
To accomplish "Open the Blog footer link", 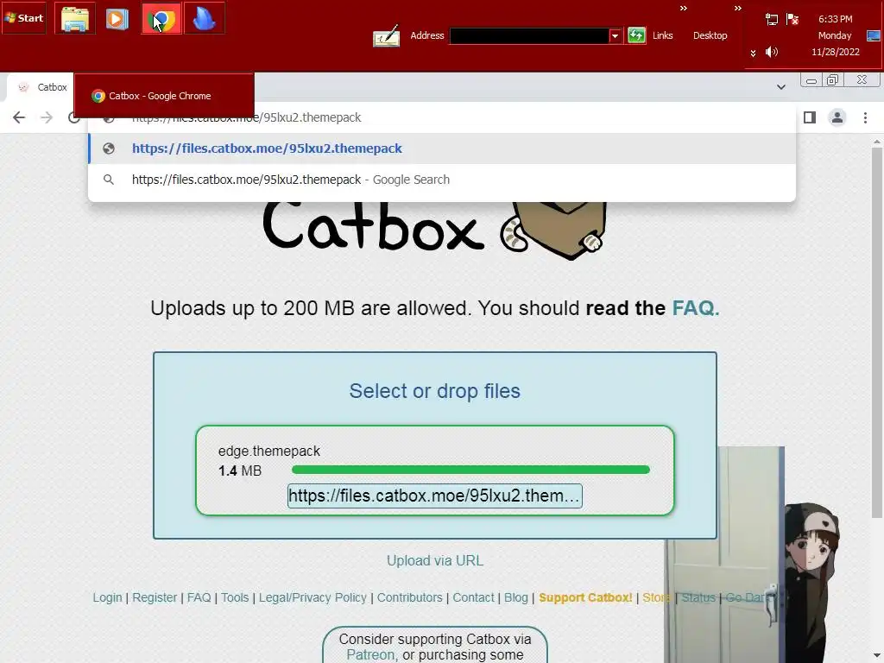I will (516, 597).
